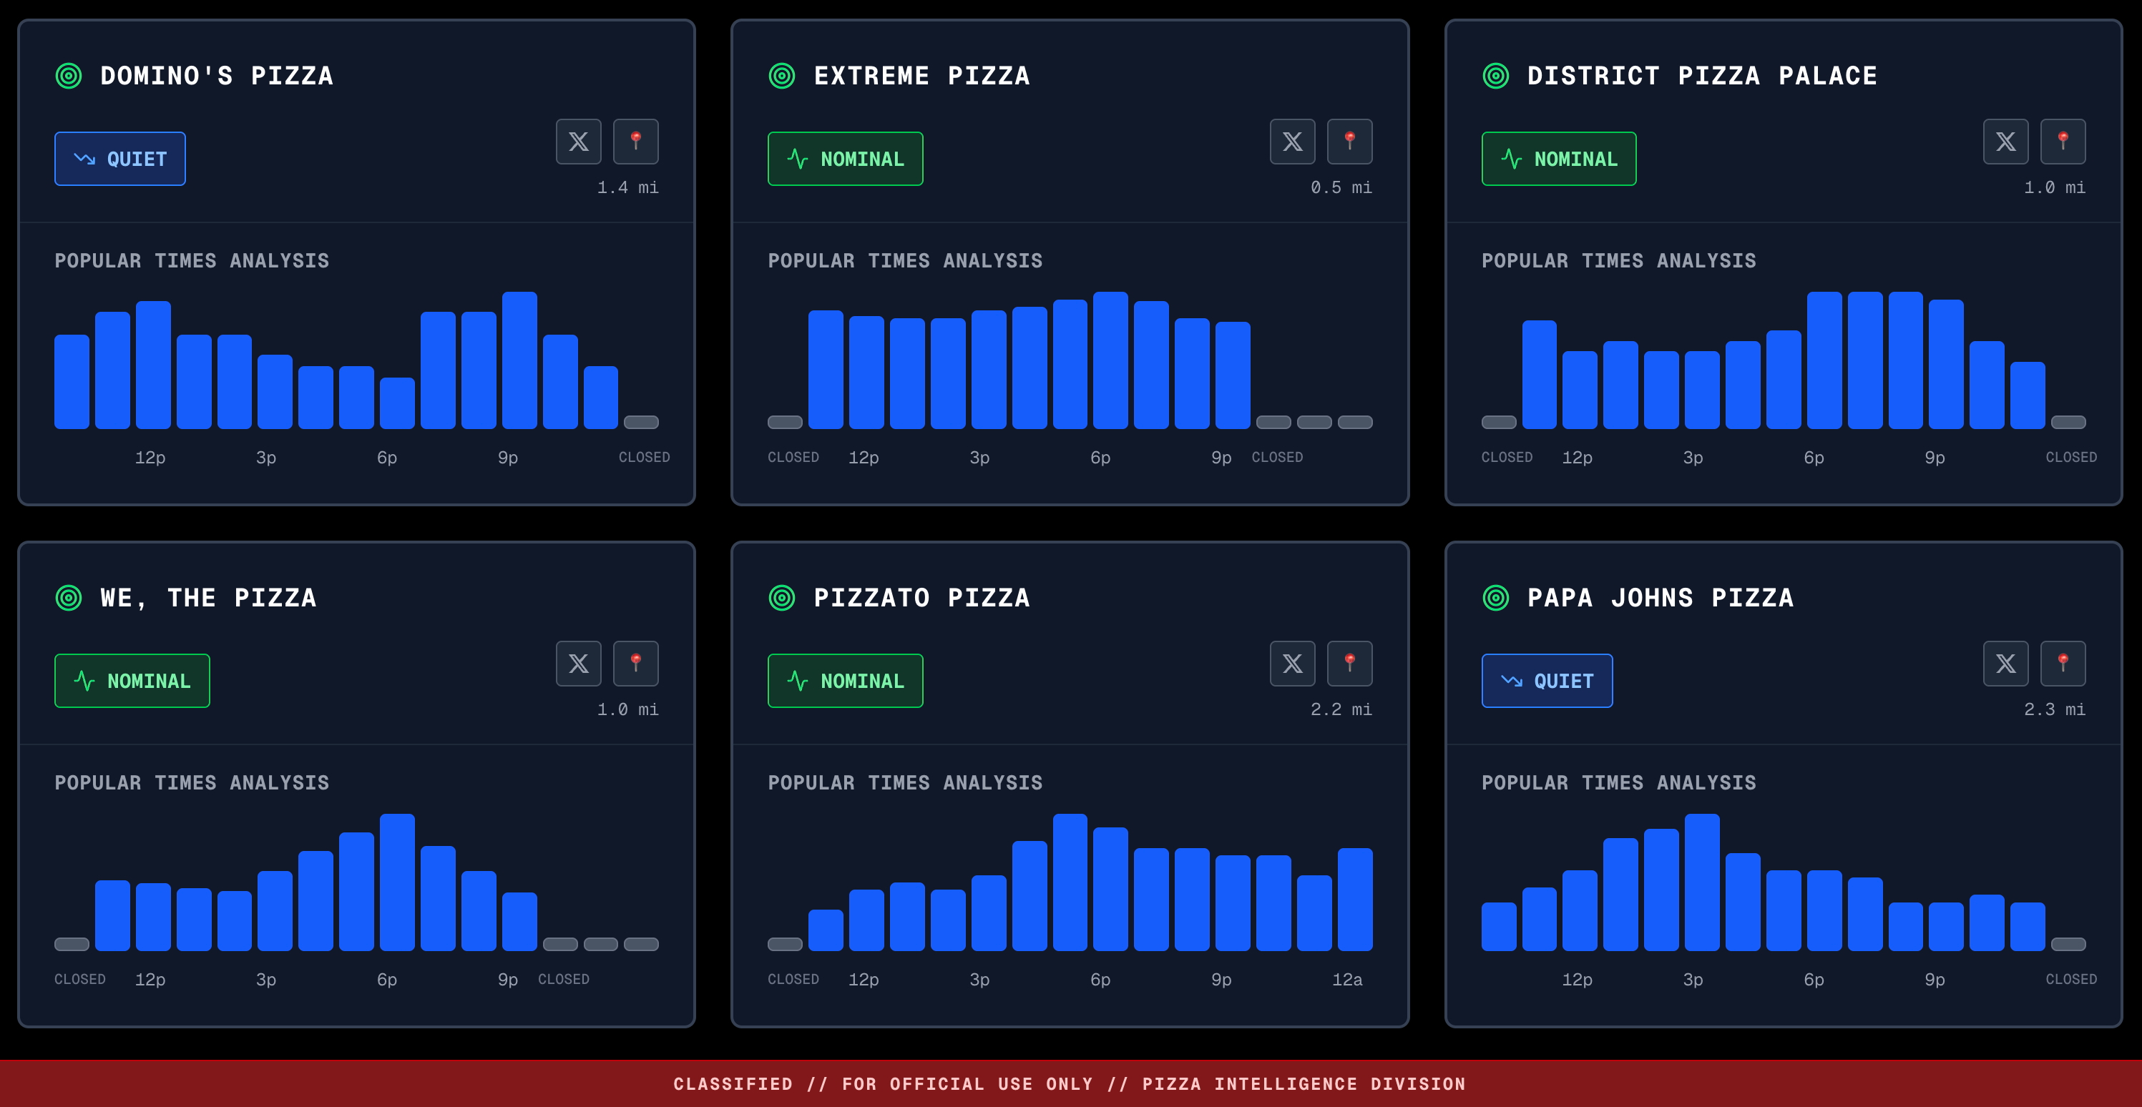Click the NOMINAL badge on We, The Pizza
The height and width of the screenshot is (1107, 2142).
[x=132, y=681]
